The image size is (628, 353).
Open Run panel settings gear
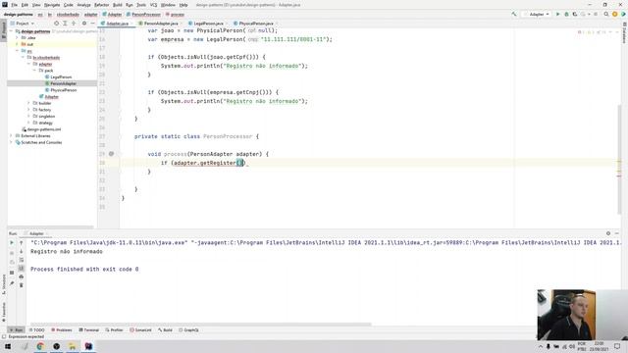[x=608, y=233]
